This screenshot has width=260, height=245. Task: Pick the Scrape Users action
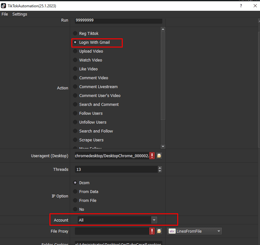[88, 140]
